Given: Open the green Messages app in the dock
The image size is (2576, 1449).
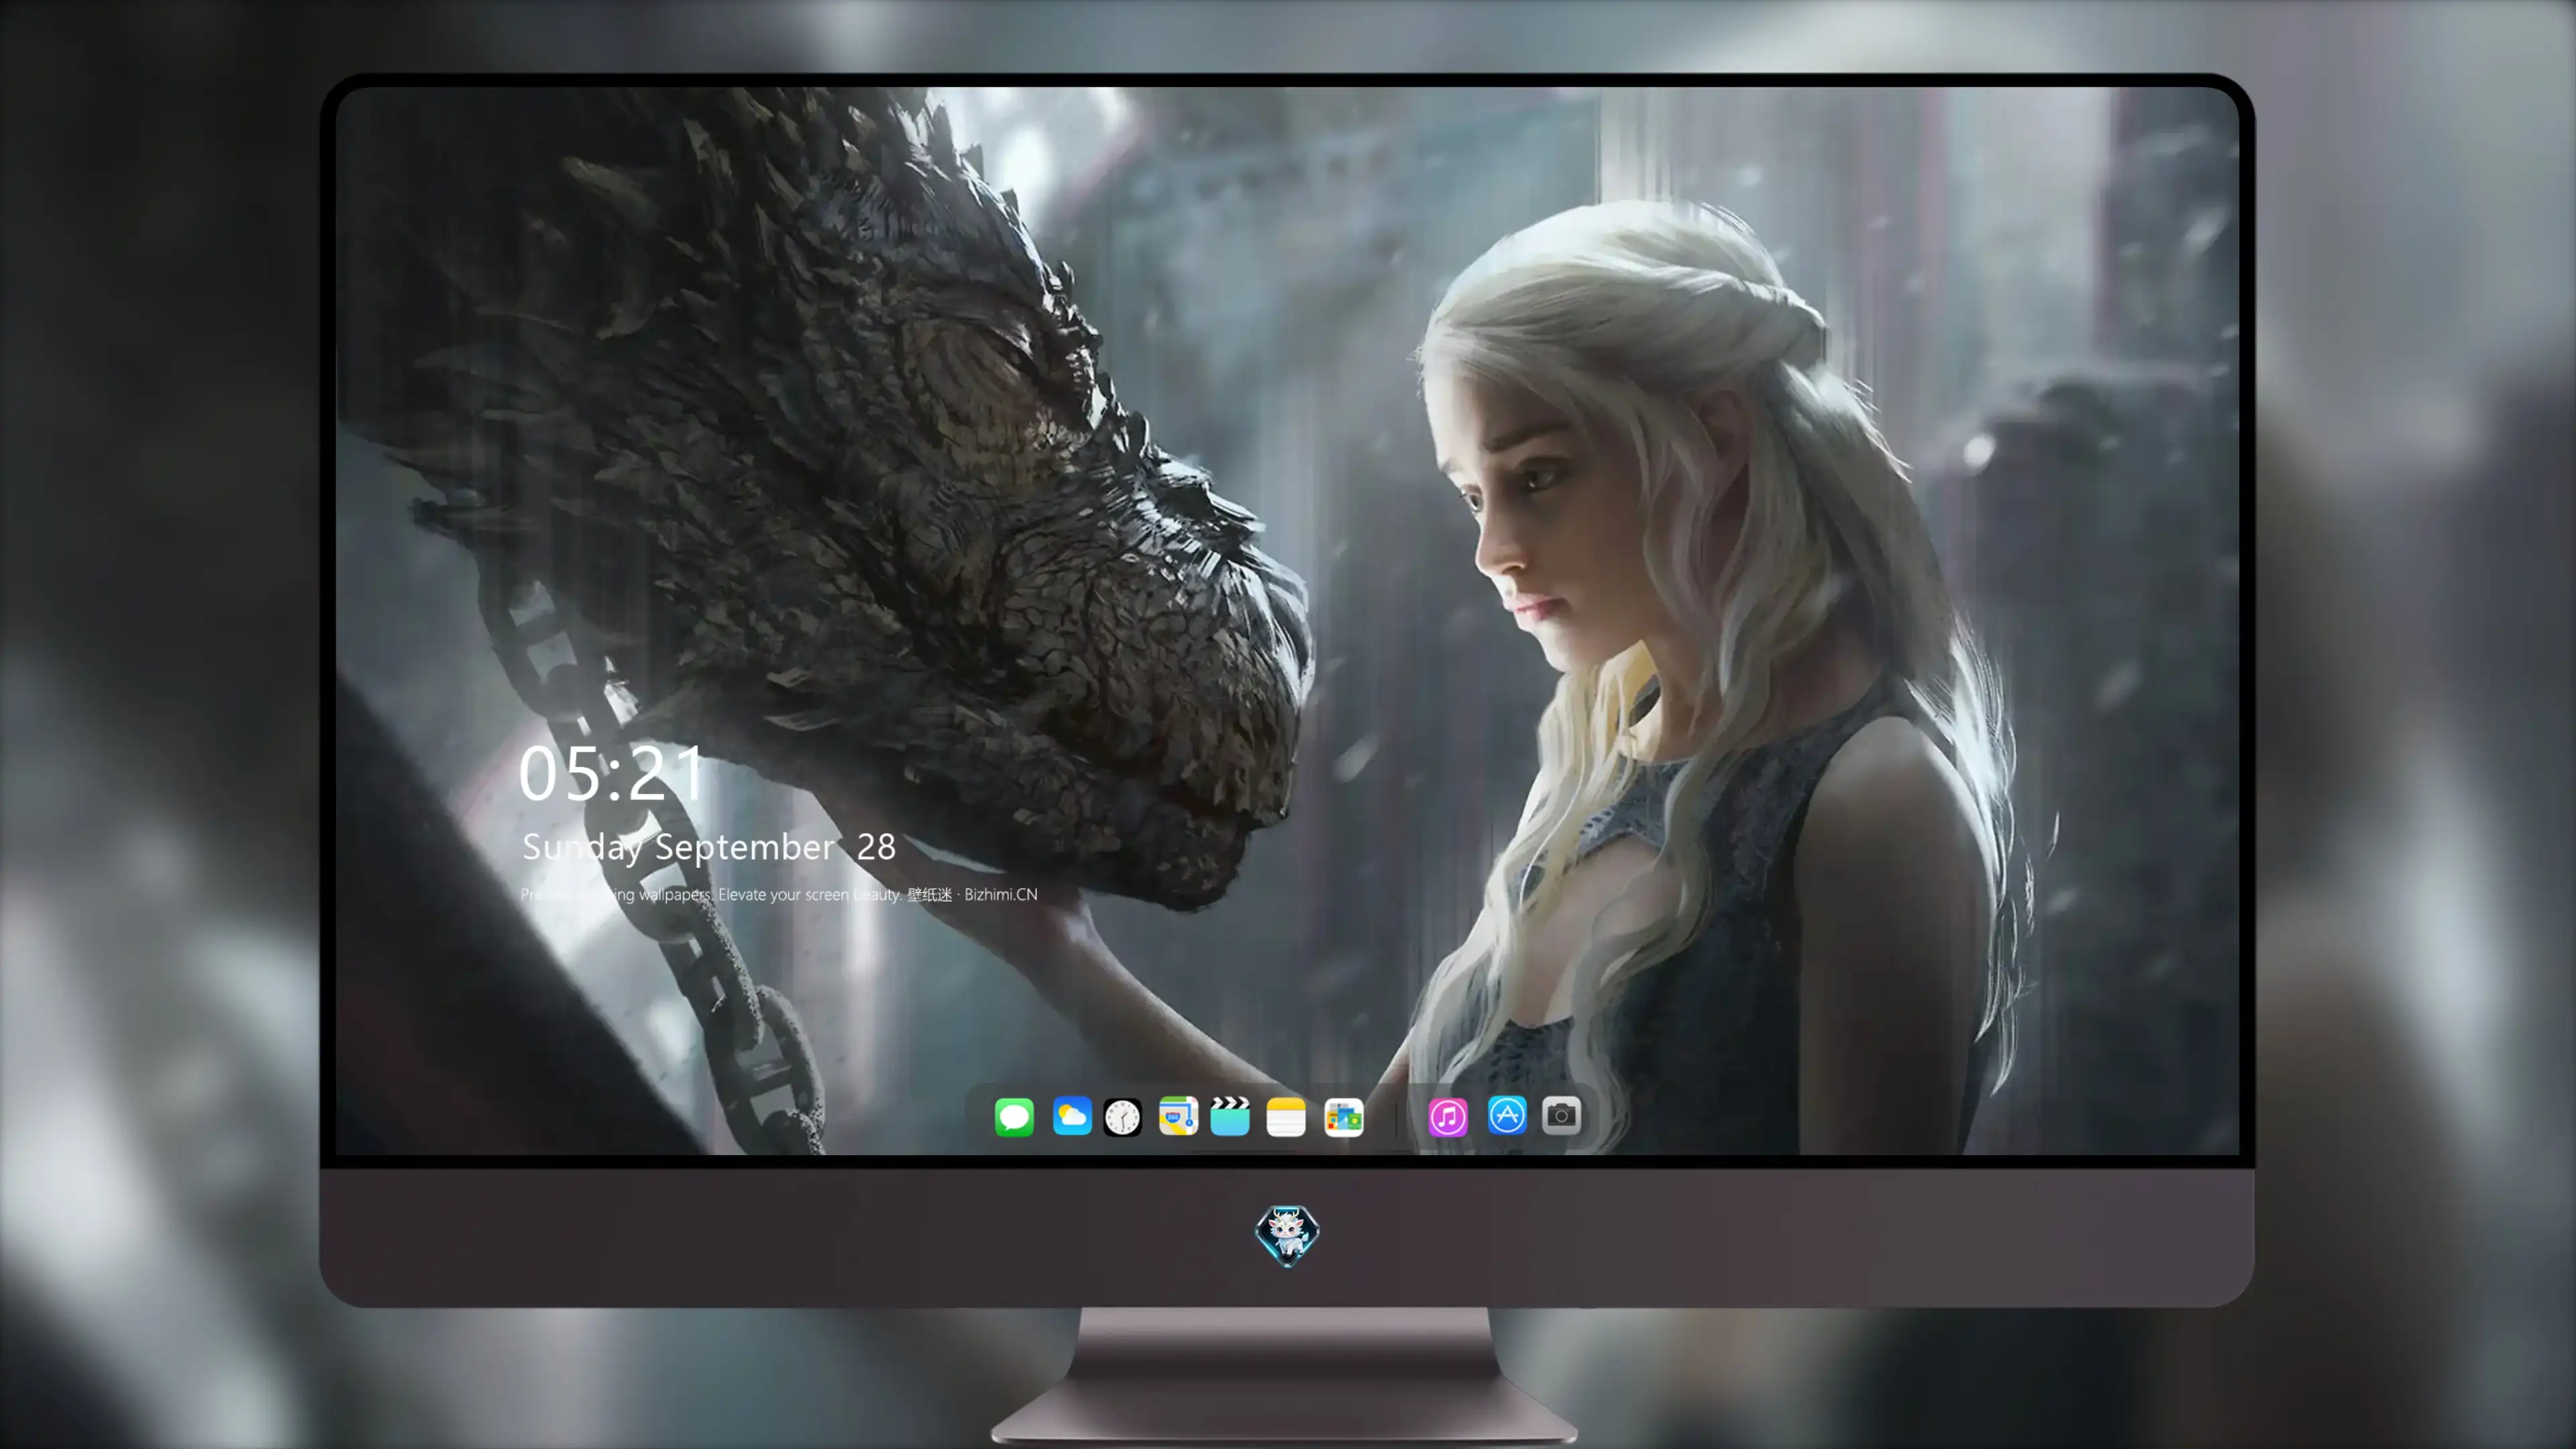Looking at the screenshot, I should (x=1014, y=1116).
